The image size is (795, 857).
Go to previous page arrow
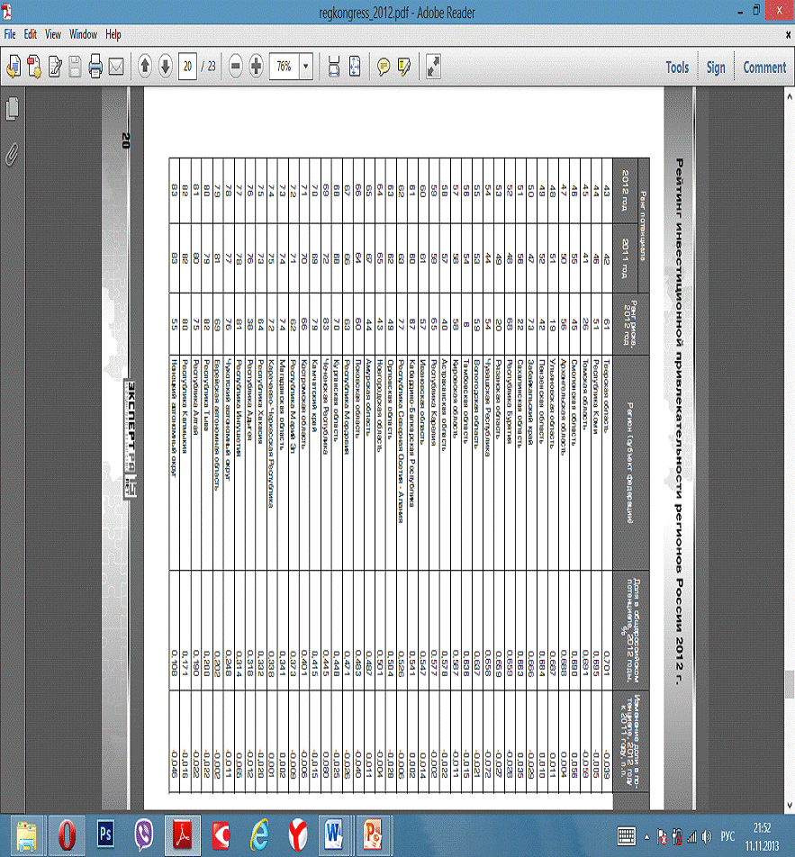(145, 66)
